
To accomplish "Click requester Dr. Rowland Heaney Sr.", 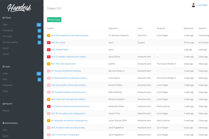I will 119,35.
